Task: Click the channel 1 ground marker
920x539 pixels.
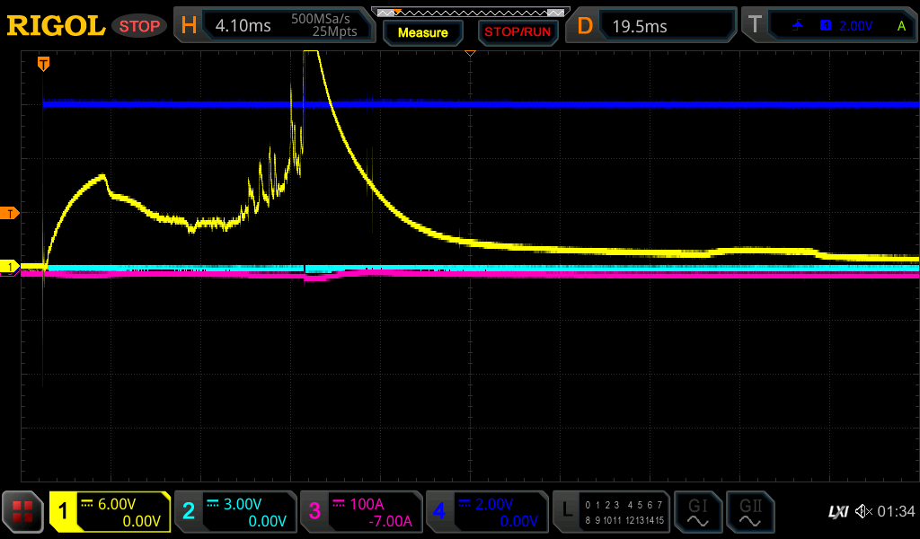Action: (x=10, y=267)
